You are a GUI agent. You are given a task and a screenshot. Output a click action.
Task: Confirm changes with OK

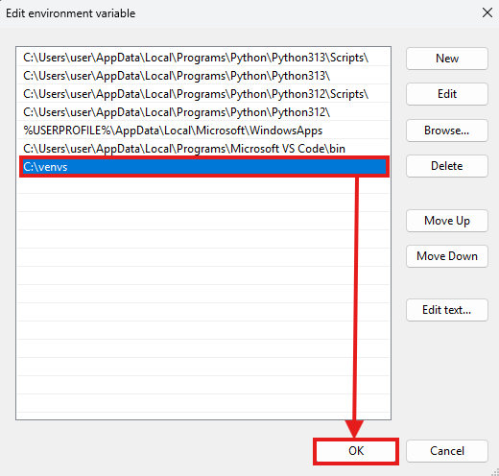click(356, 451)
